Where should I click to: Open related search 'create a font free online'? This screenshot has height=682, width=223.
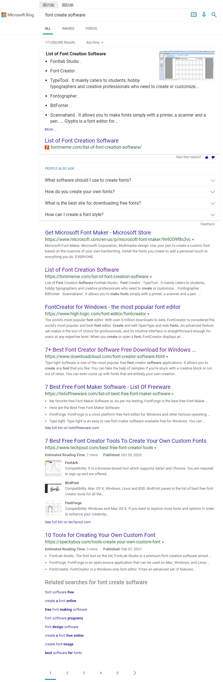64,636
